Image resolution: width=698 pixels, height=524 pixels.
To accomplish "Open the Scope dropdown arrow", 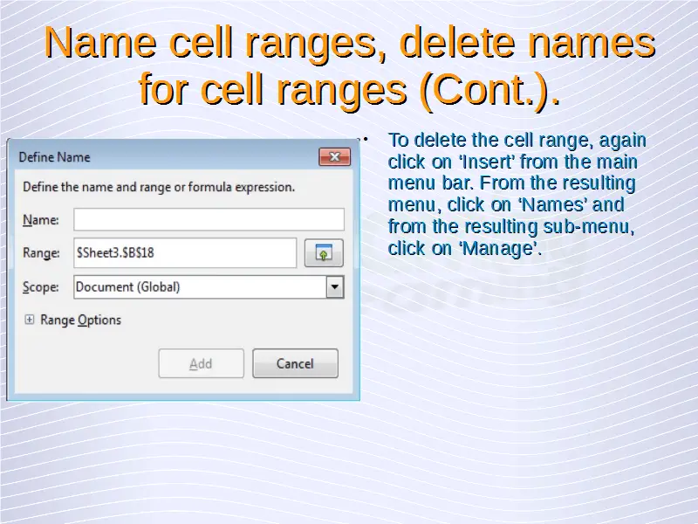I will (x=334, y=286).
